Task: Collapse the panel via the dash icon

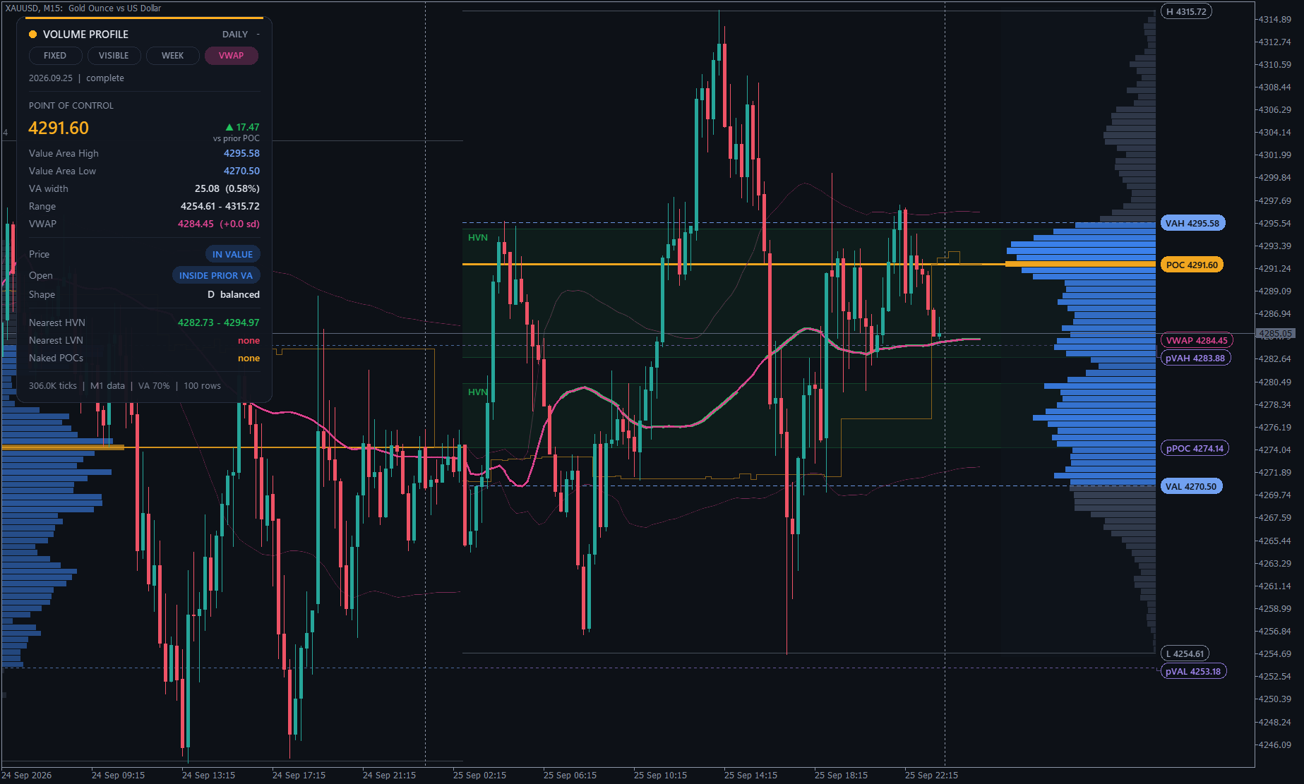Action: (258, 34)
